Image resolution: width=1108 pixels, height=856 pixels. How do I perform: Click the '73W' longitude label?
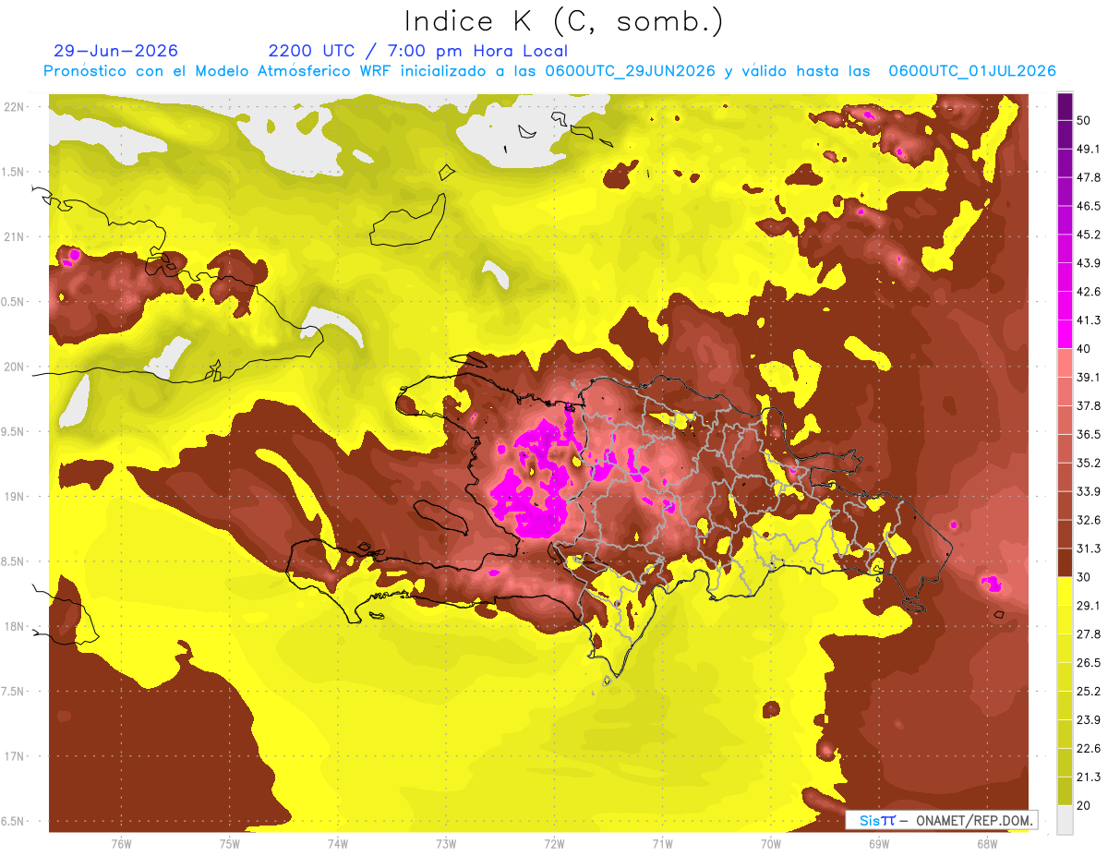[x=446, y=843]
